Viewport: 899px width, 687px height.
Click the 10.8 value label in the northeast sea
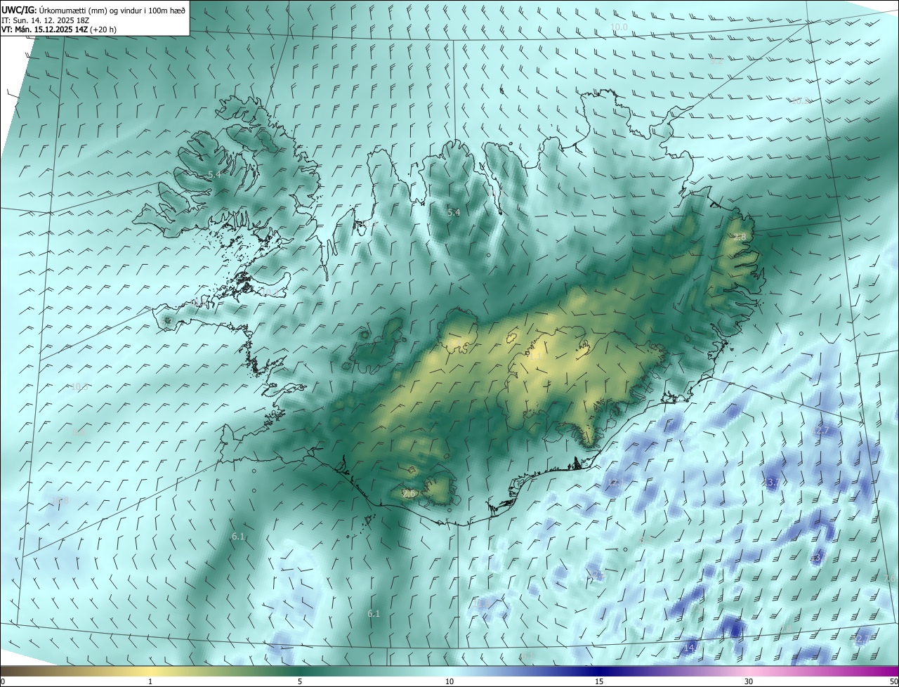tap(800, 100)
